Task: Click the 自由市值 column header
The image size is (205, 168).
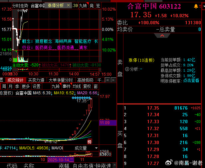Action: pos(84,165)
